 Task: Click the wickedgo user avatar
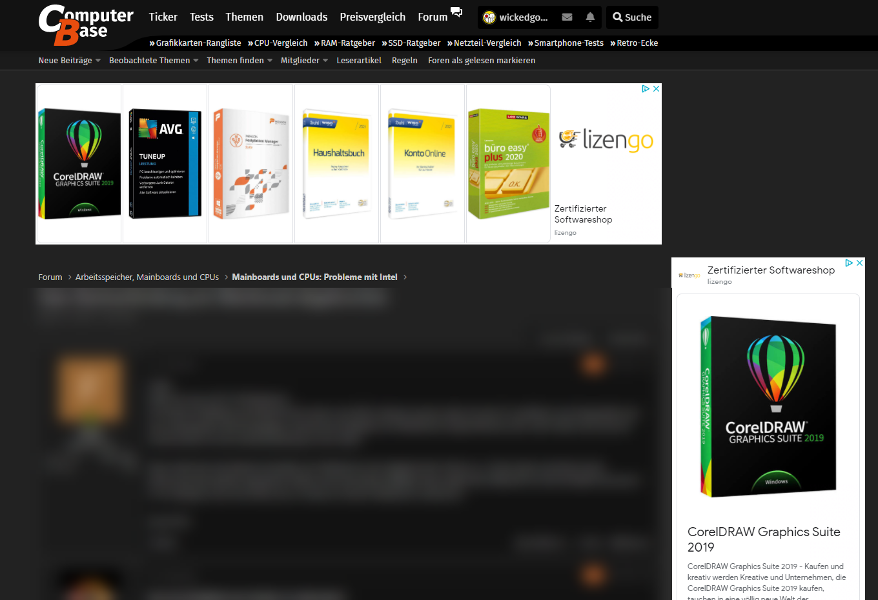489,17
